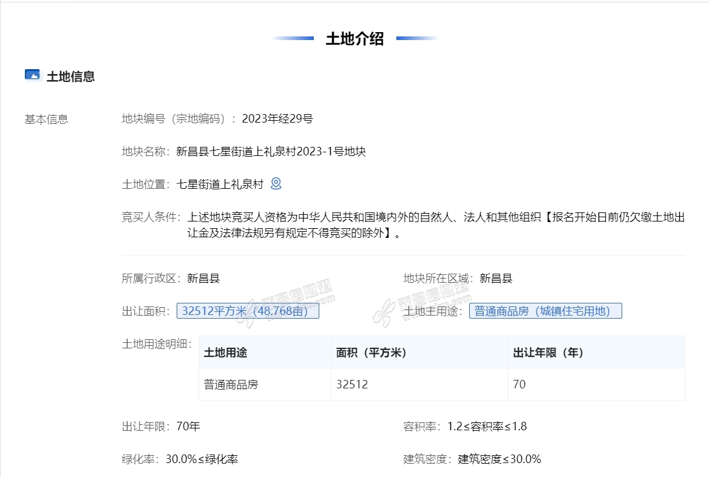Click the 地块所在区域 value 新昌县
The image size is (709, 477).
(496, 279)
